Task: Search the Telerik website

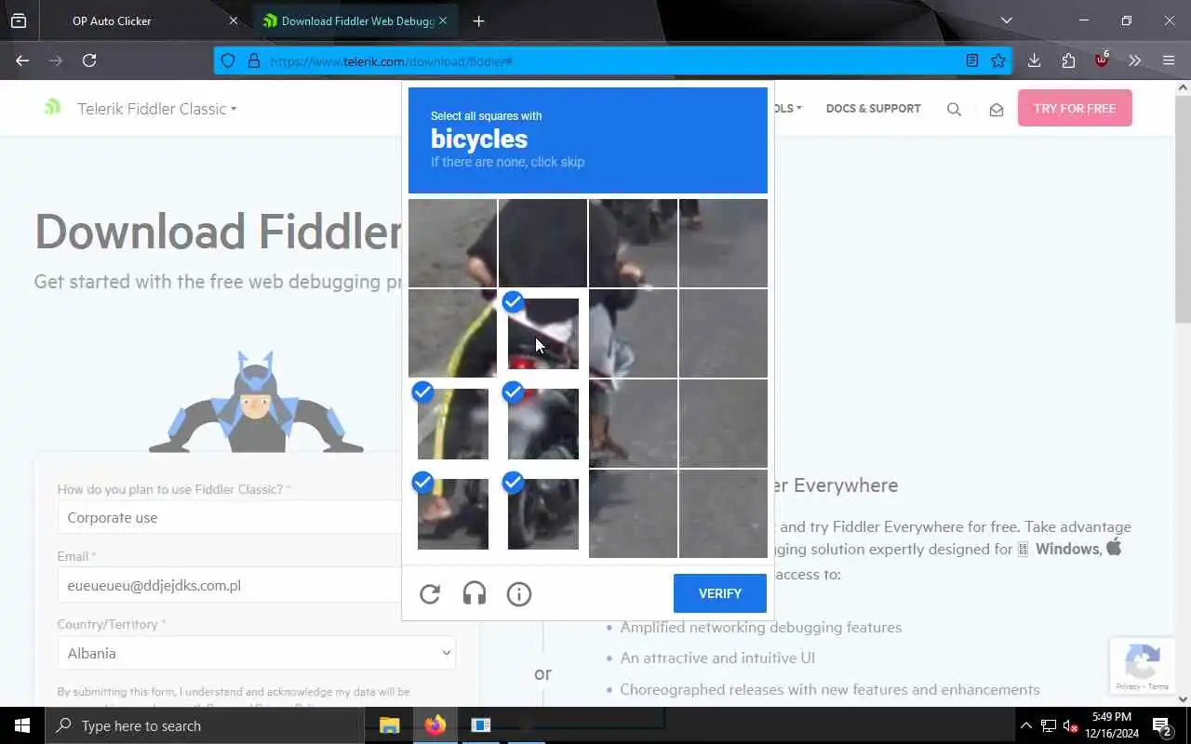Action: 954,109
